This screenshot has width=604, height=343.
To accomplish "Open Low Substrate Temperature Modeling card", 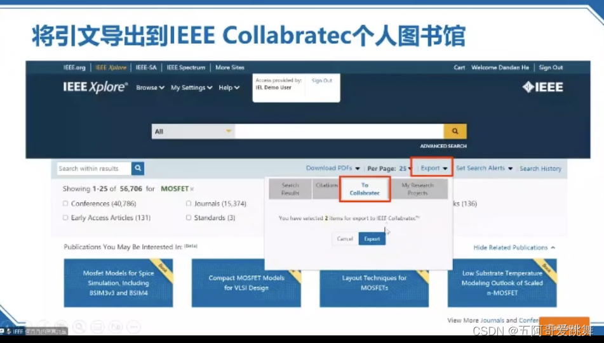I will click(502, 283).
